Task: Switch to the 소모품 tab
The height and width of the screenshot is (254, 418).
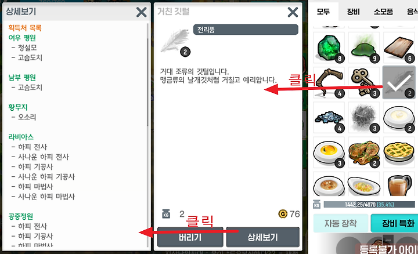Action: pyautogui.click(x=383, y=12)
